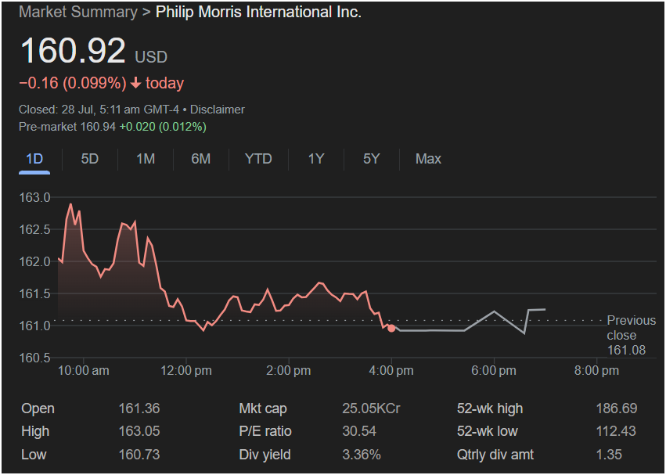Click the 4:00 pm axis label
The width and height of the screenshot is (666, 475).
click(x=391, y=370)
